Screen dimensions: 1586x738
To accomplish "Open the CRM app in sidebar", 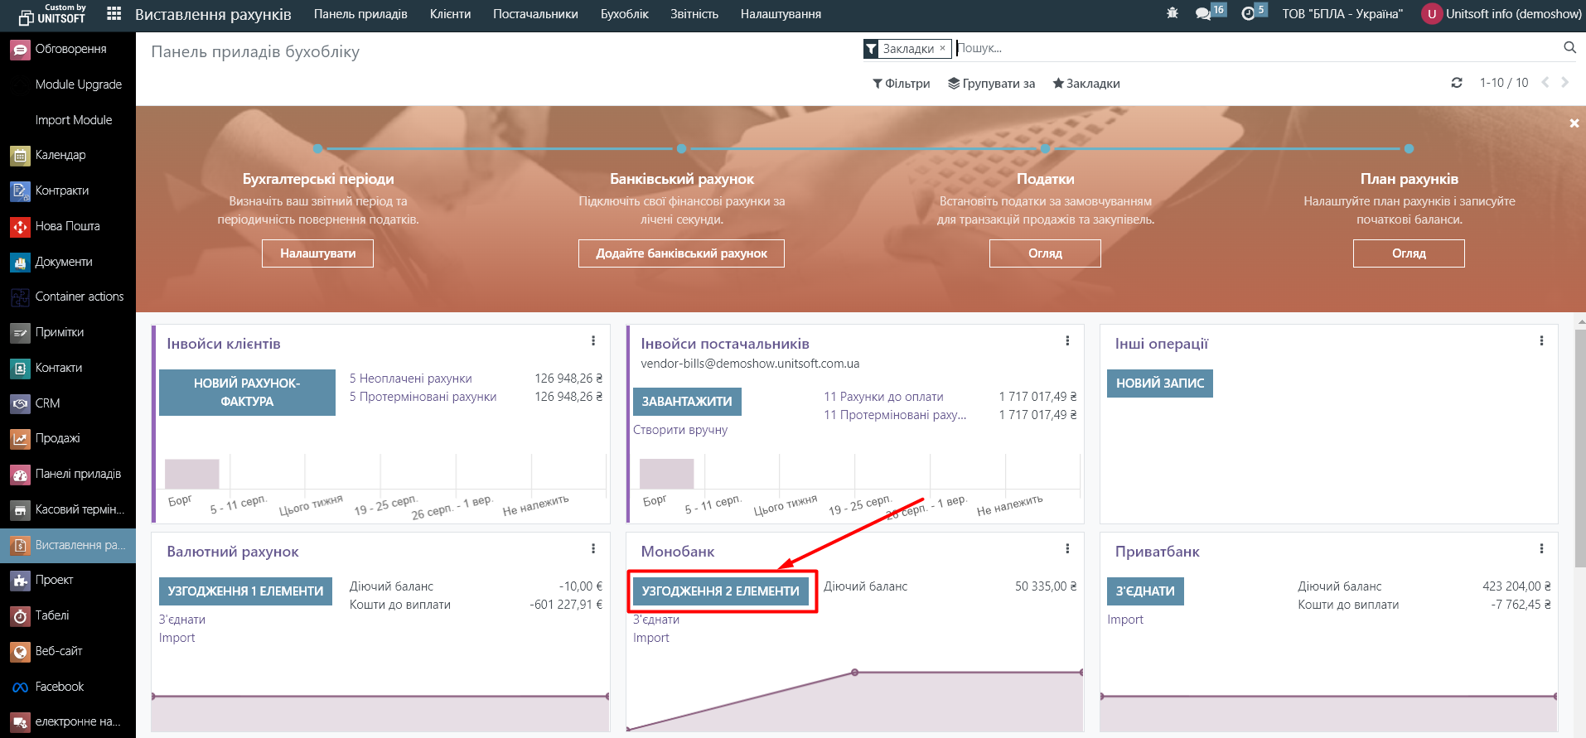I will point(47,403).
